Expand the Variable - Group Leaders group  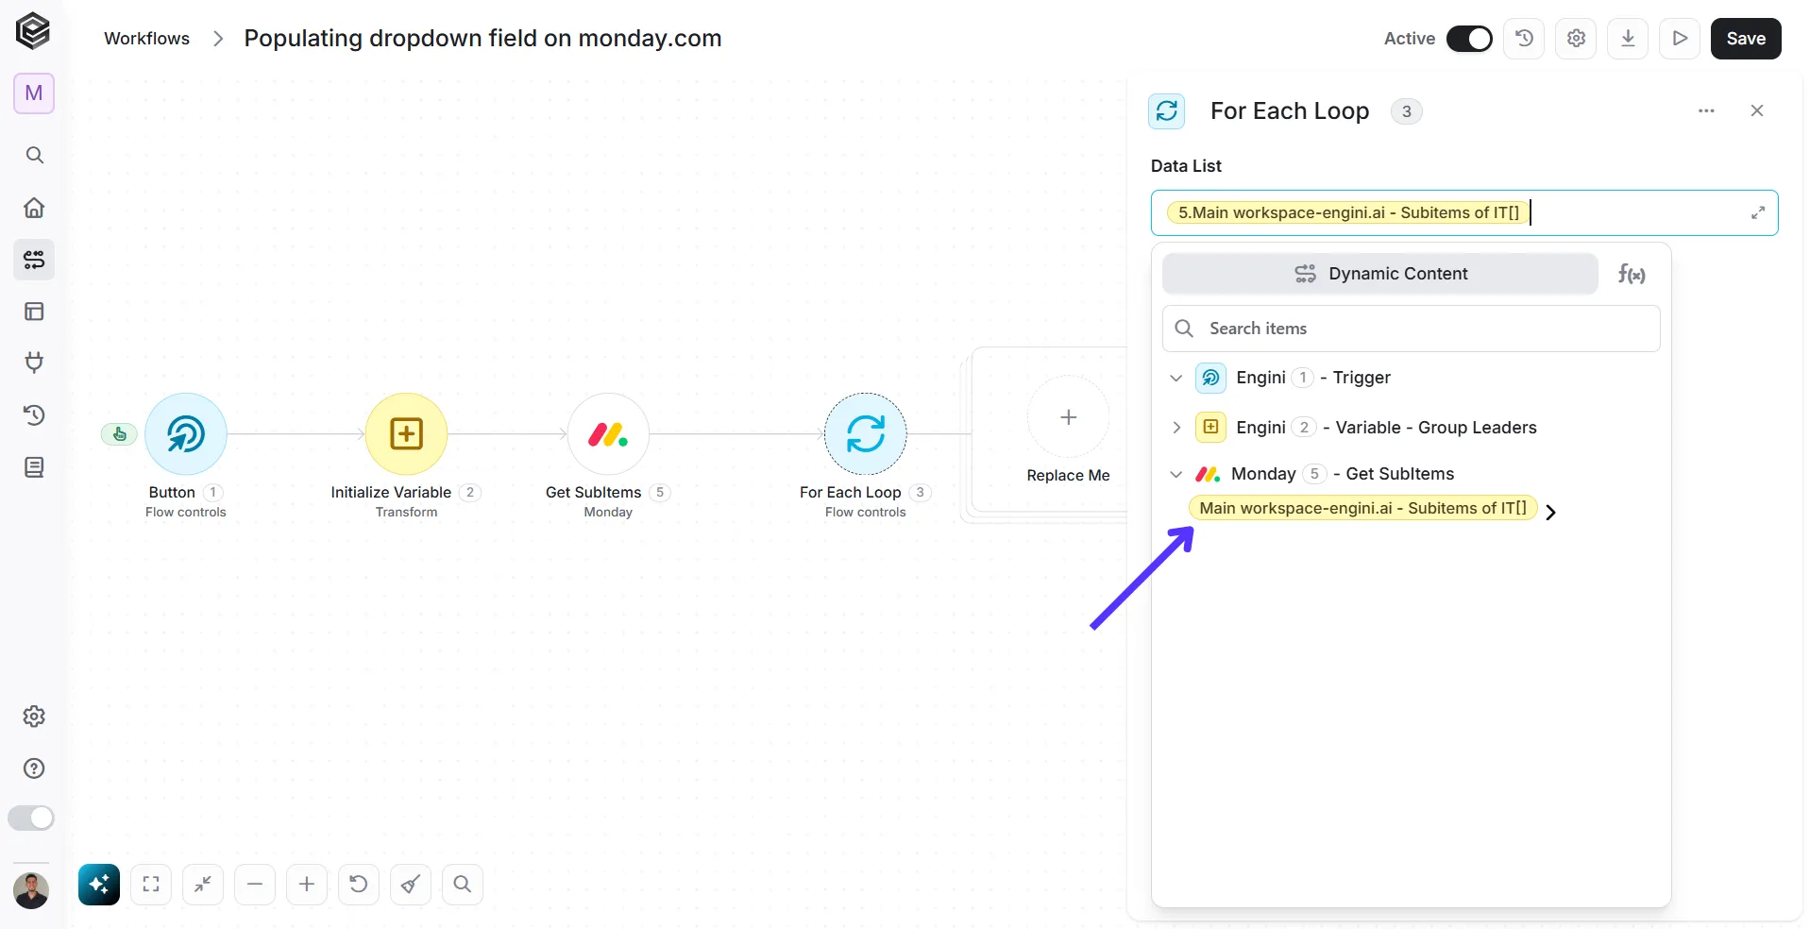tap(1176, 428)
